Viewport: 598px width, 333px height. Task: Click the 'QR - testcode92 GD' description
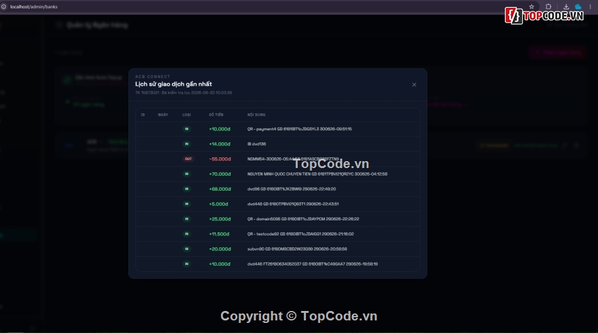pyautogui.click(x=300, y=234)
